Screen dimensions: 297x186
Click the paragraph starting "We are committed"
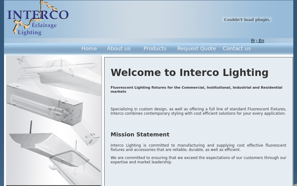click(x=198, y=160)
